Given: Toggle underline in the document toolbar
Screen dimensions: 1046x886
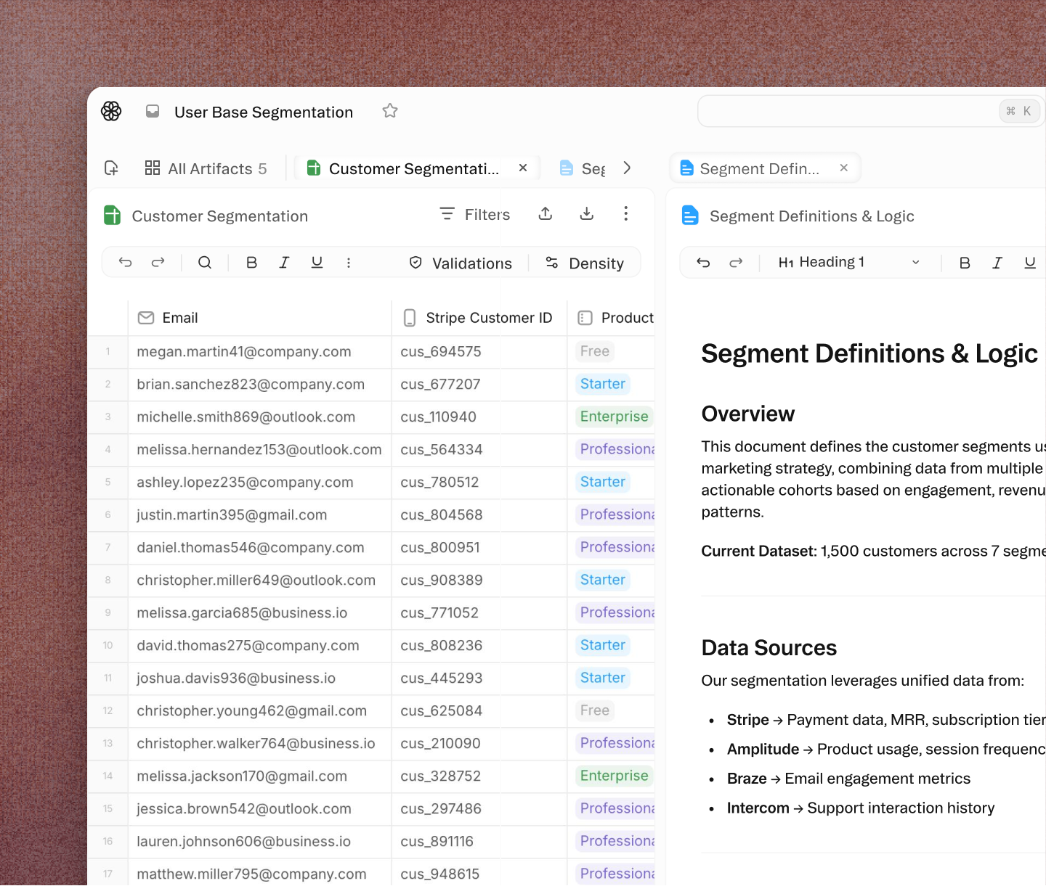Looking at the screenshot, I should (x=1030, y=263).
